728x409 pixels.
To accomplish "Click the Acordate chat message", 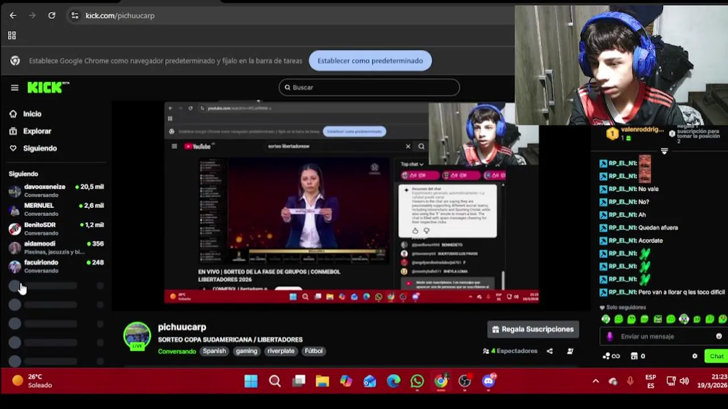I will pos(650,241).
